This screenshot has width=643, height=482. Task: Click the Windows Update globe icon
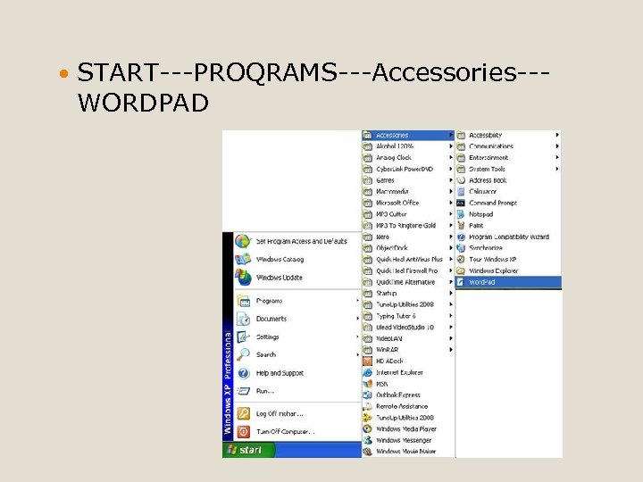pyautogui.click(x=243, y=278)
